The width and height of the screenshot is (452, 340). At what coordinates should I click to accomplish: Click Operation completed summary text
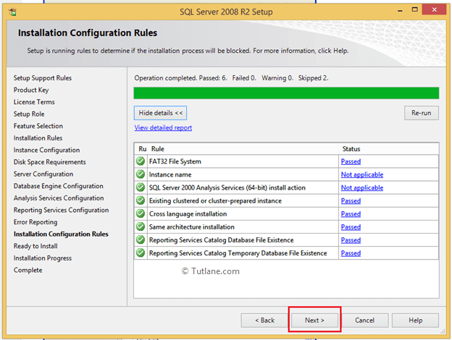[231, 78]
